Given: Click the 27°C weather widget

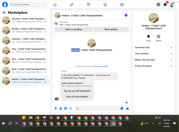Looking at the screenshot, I should [x=145, y=123].
